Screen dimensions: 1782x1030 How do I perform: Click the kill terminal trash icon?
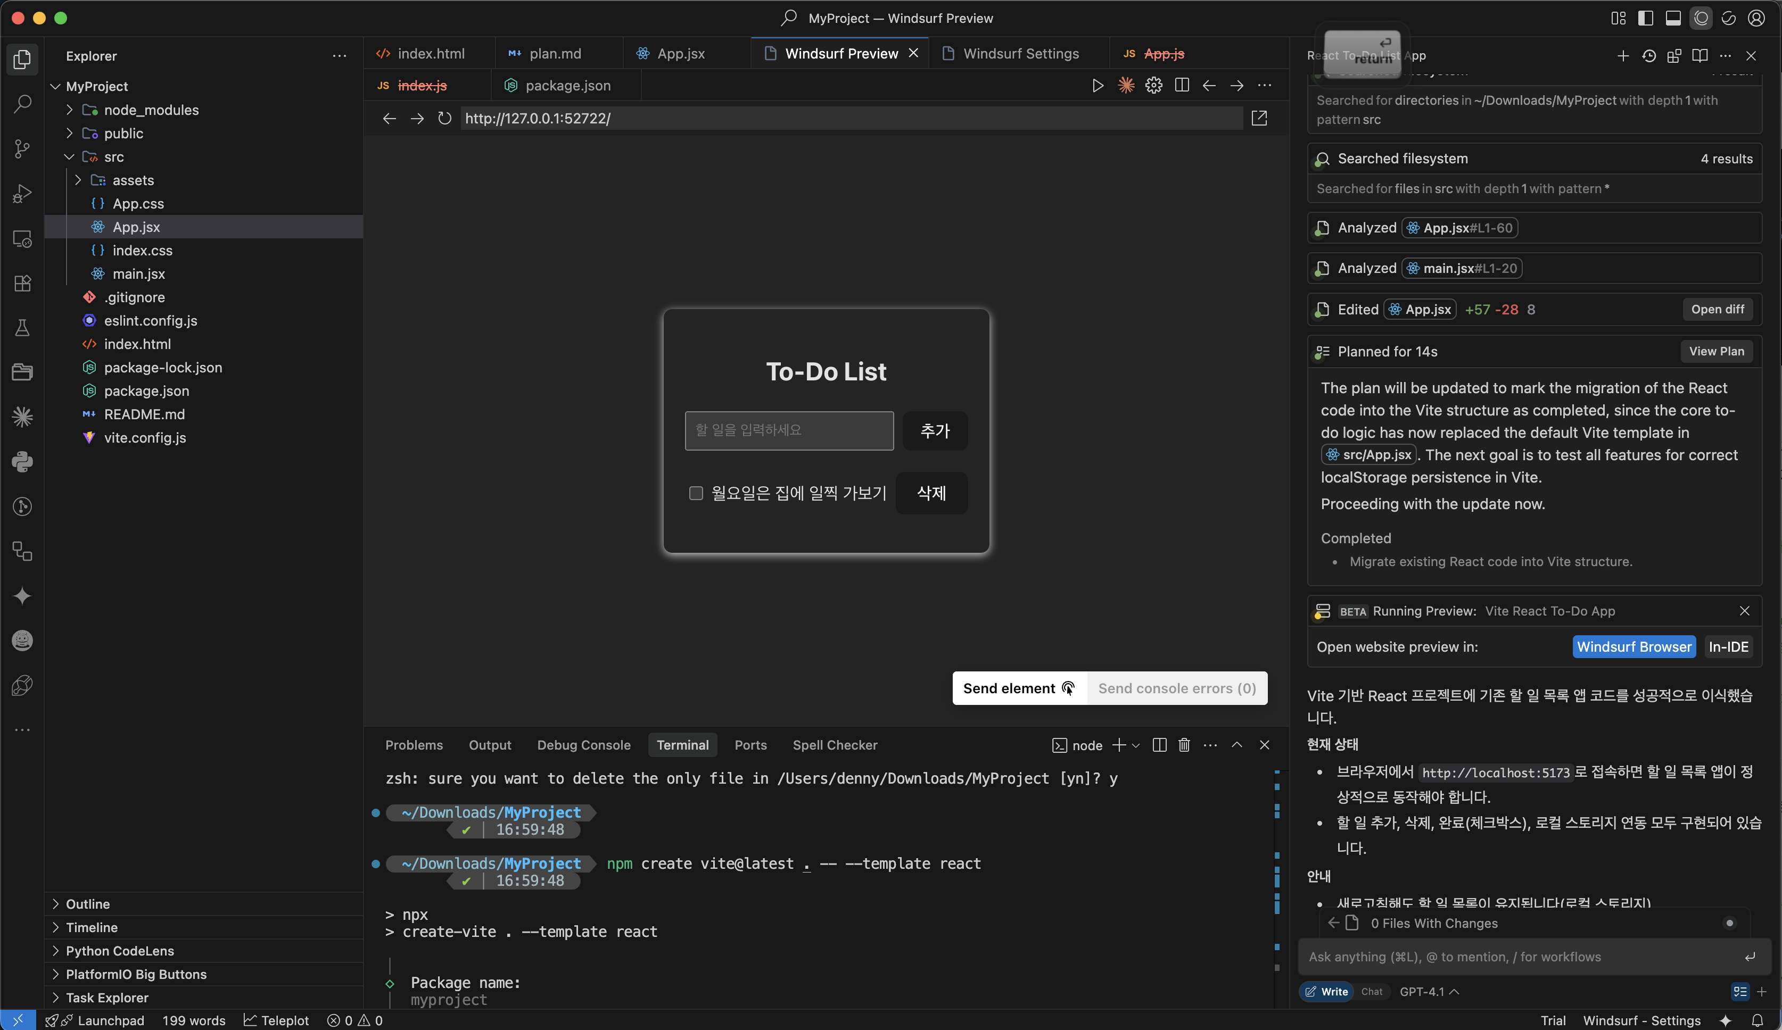point(1184,744)
